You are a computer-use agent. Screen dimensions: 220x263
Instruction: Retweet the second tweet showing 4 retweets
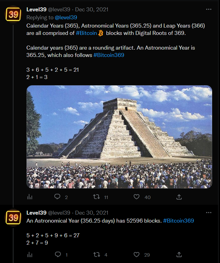[x=97, y=255]
